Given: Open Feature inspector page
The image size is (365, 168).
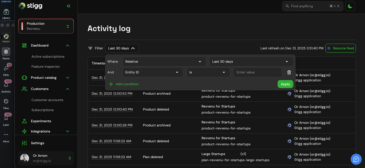Looking at the screenshot, I should 46,67.
